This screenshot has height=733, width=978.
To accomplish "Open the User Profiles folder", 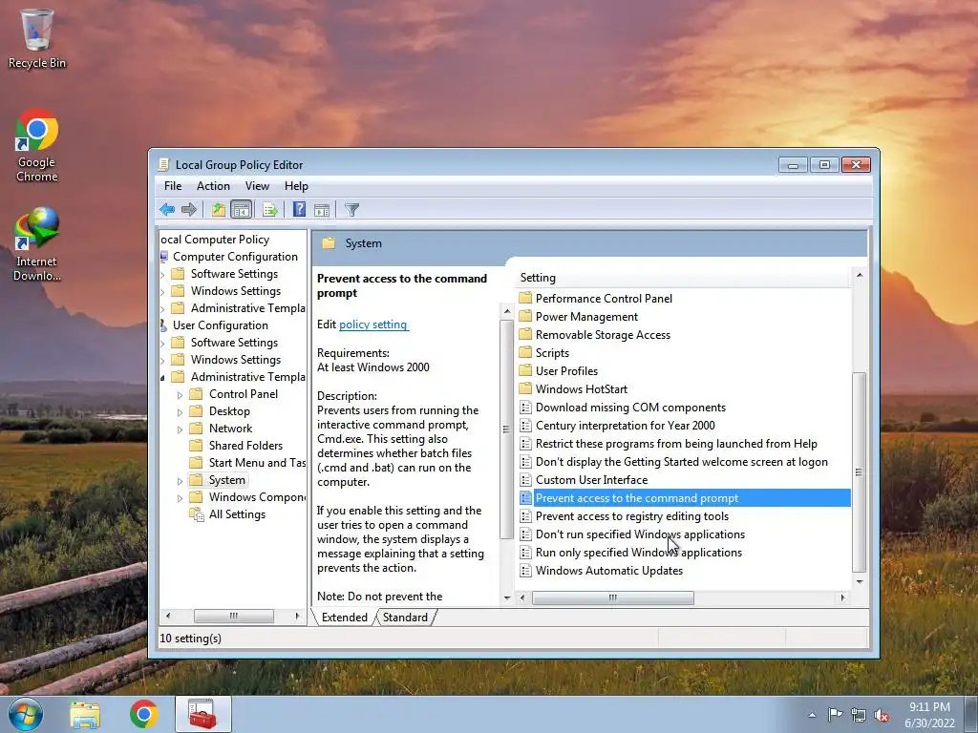I will pos(566,370).
